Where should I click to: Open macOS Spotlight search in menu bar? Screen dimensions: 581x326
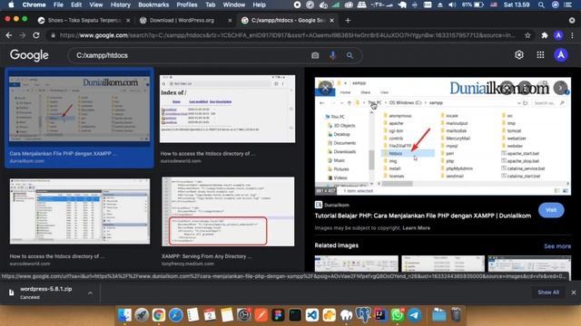point(541,5)
